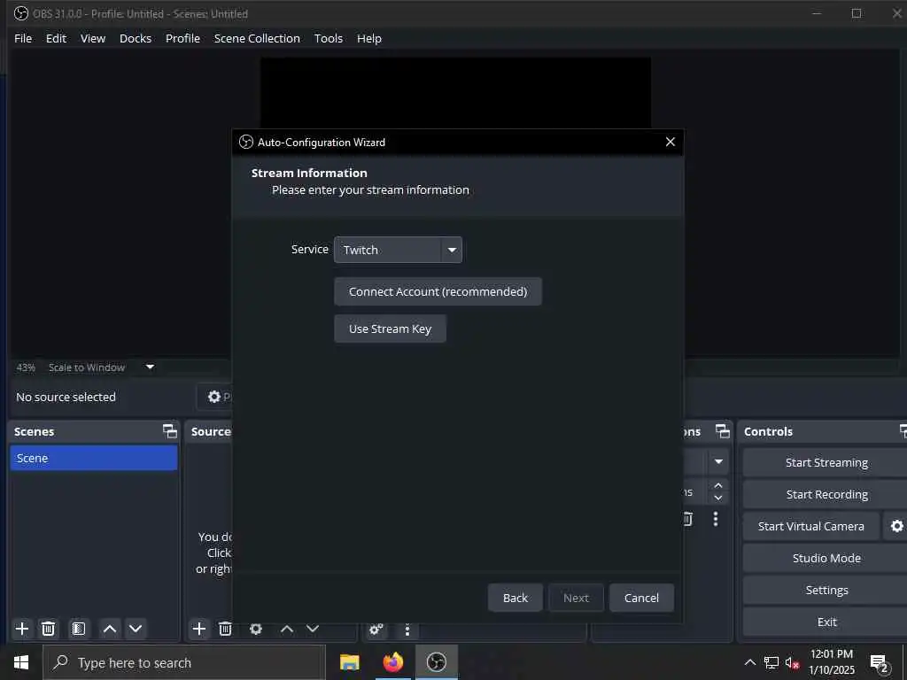
Task: Expand the scene transition type dropdown
Action: (718, 461)
